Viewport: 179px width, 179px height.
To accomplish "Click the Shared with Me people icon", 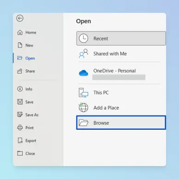I will click(84, 53).
